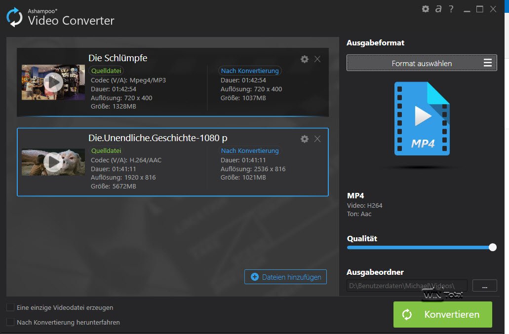
Task: Click the Ashampoo 'a' logo icon
Action: (438, 9)
